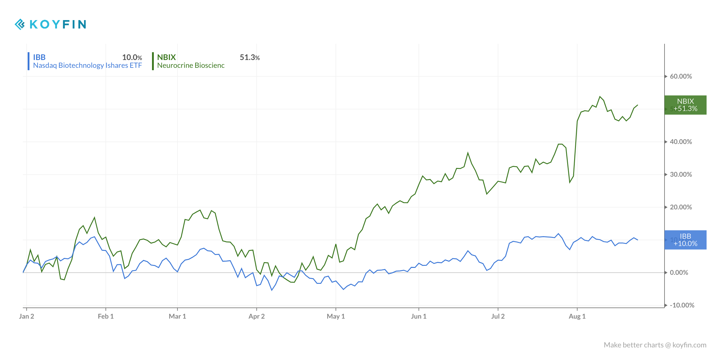The width and height of the screenshot is (721, 360).
Task: Click the green NBIX legend color bar
Action: (x=153, y=61)
